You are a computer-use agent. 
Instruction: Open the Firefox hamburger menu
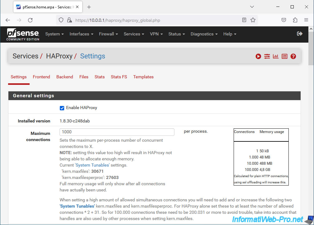pyautogui.click(x=306, y=20)
